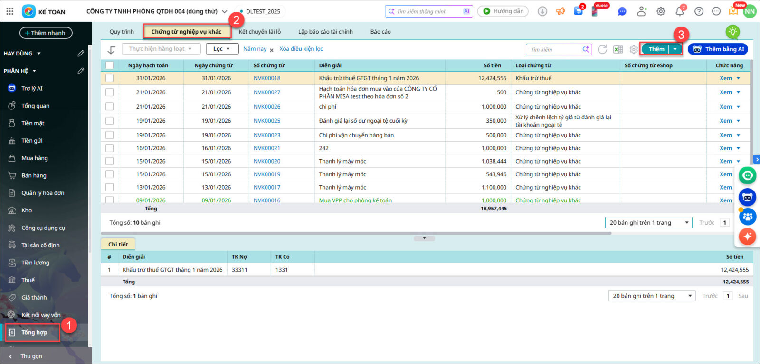Click the 'Xóa điều kiện lọc' link

(301, 49)
